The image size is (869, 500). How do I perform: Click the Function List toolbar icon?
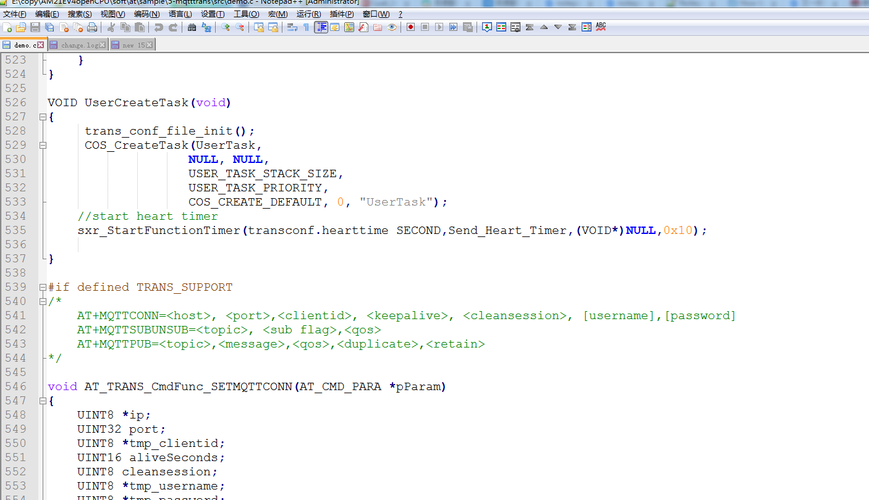point(363,27)
